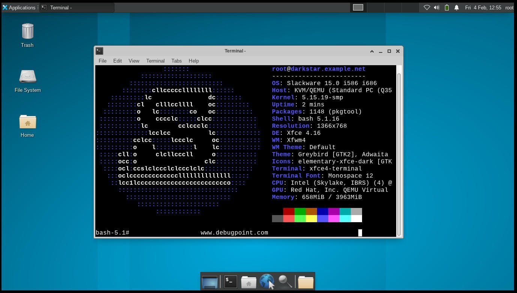Open the Tabs menu of the terminal
Image resolution: width=517 pixels, height=293 pixels.
[176, 61]
